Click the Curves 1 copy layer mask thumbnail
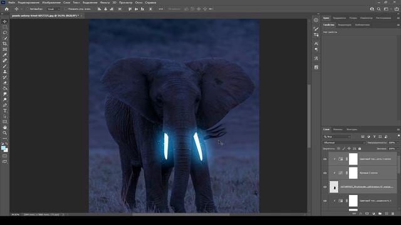 [353, 173]
